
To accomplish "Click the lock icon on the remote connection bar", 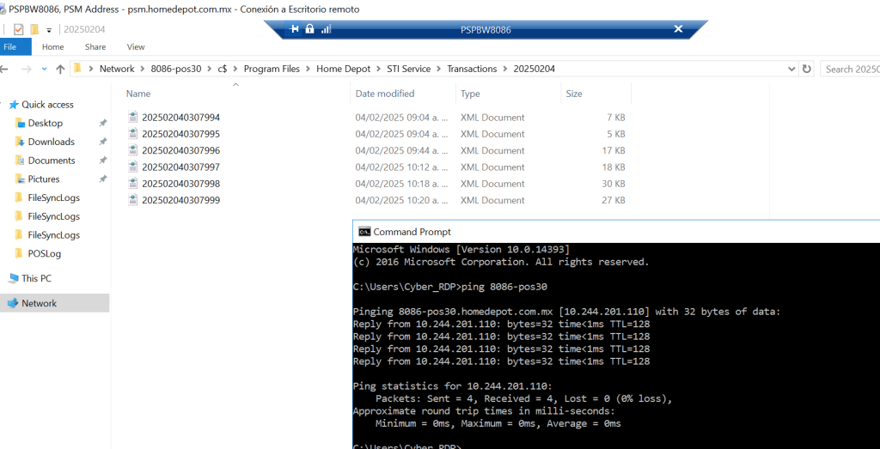I will point(309,29).
